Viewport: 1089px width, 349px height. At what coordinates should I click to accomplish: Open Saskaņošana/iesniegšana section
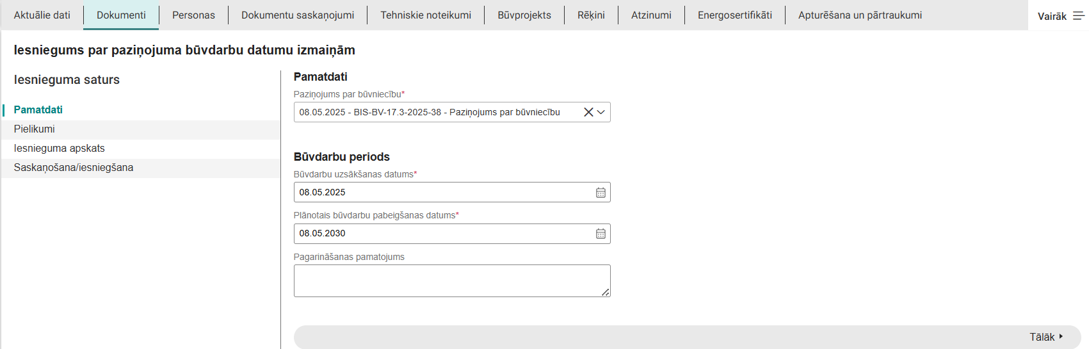click(74, 168)
